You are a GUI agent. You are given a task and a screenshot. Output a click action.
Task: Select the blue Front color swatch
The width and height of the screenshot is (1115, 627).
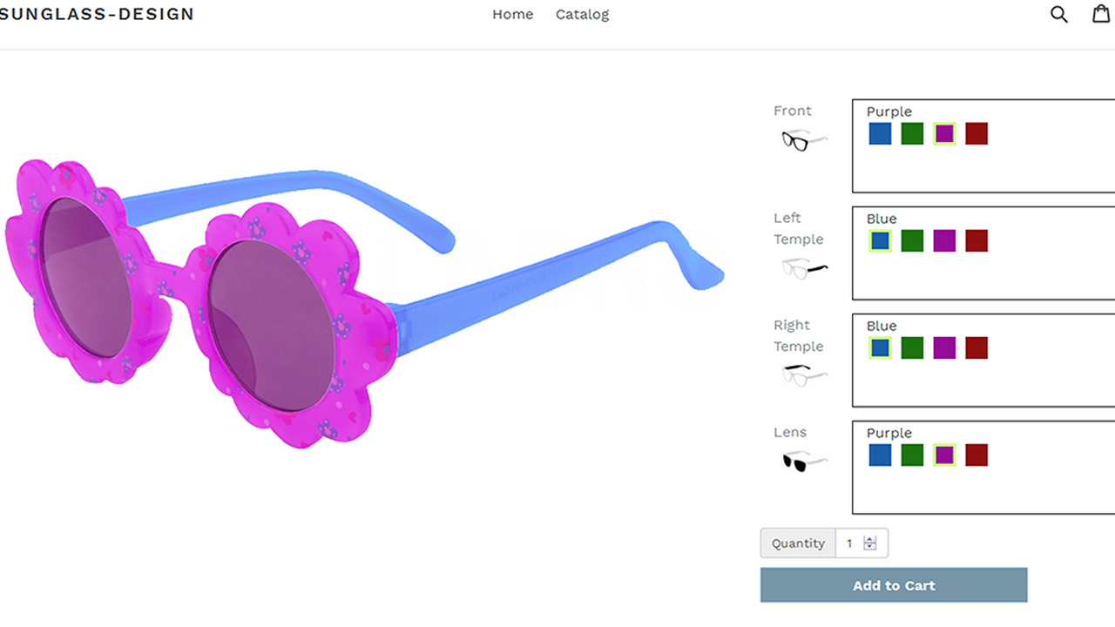(x=880, y=133)
